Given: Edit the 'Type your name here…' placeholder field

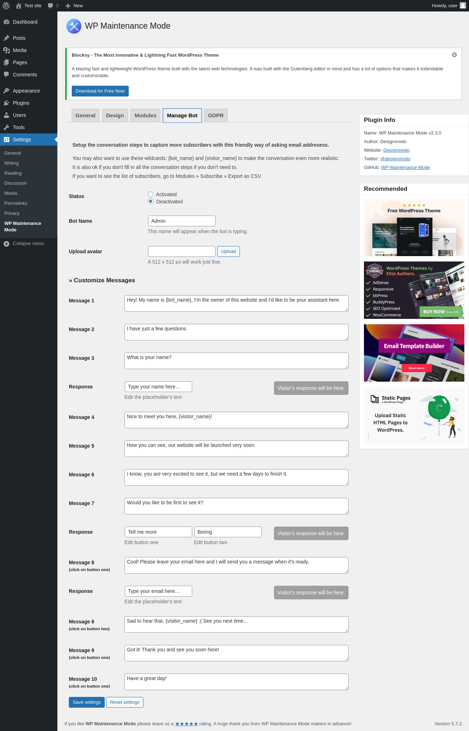Looking at the screenshot, I should [158, 387].
